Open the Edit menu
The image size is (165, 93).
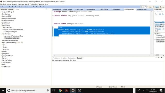[5, 4]
